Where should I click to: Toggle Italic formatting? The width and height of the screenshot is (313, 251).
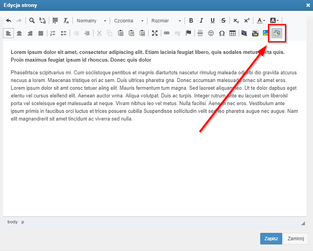202,21
